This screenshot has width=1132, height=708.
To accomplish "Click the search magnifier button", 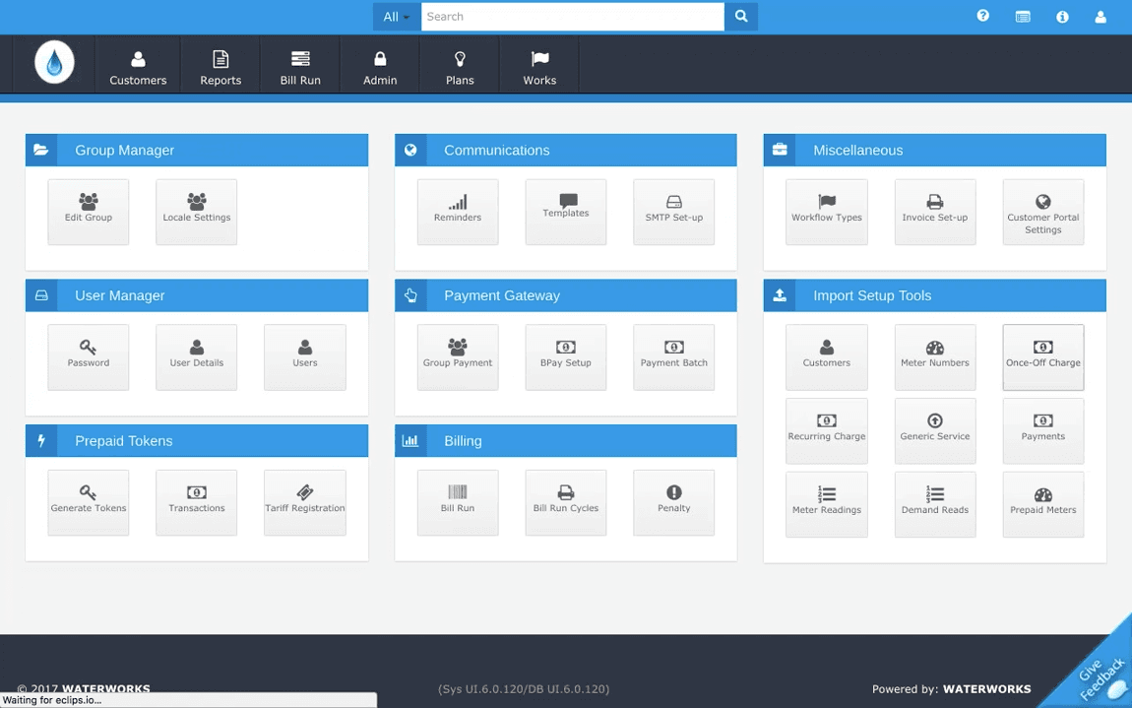I will 740,17.
